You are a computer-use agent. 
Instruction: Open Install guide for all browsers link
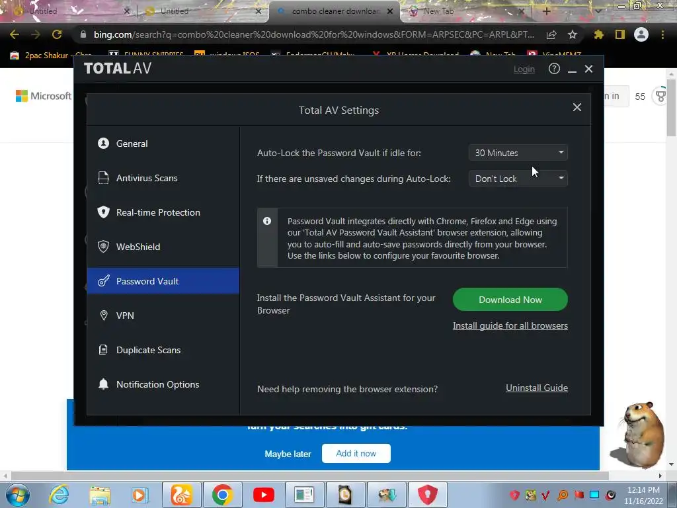pyautogui.click(x=510, y=325)
